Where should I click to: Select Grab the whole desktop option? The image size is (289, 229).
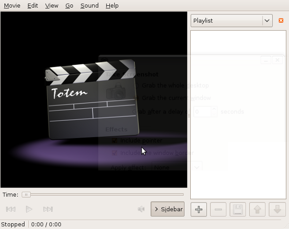[x=136, y=85]
